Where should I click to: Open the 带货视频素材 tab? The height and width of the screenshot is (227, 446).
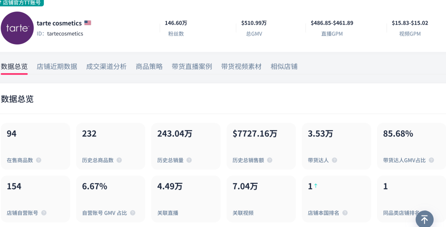(241, 66)
